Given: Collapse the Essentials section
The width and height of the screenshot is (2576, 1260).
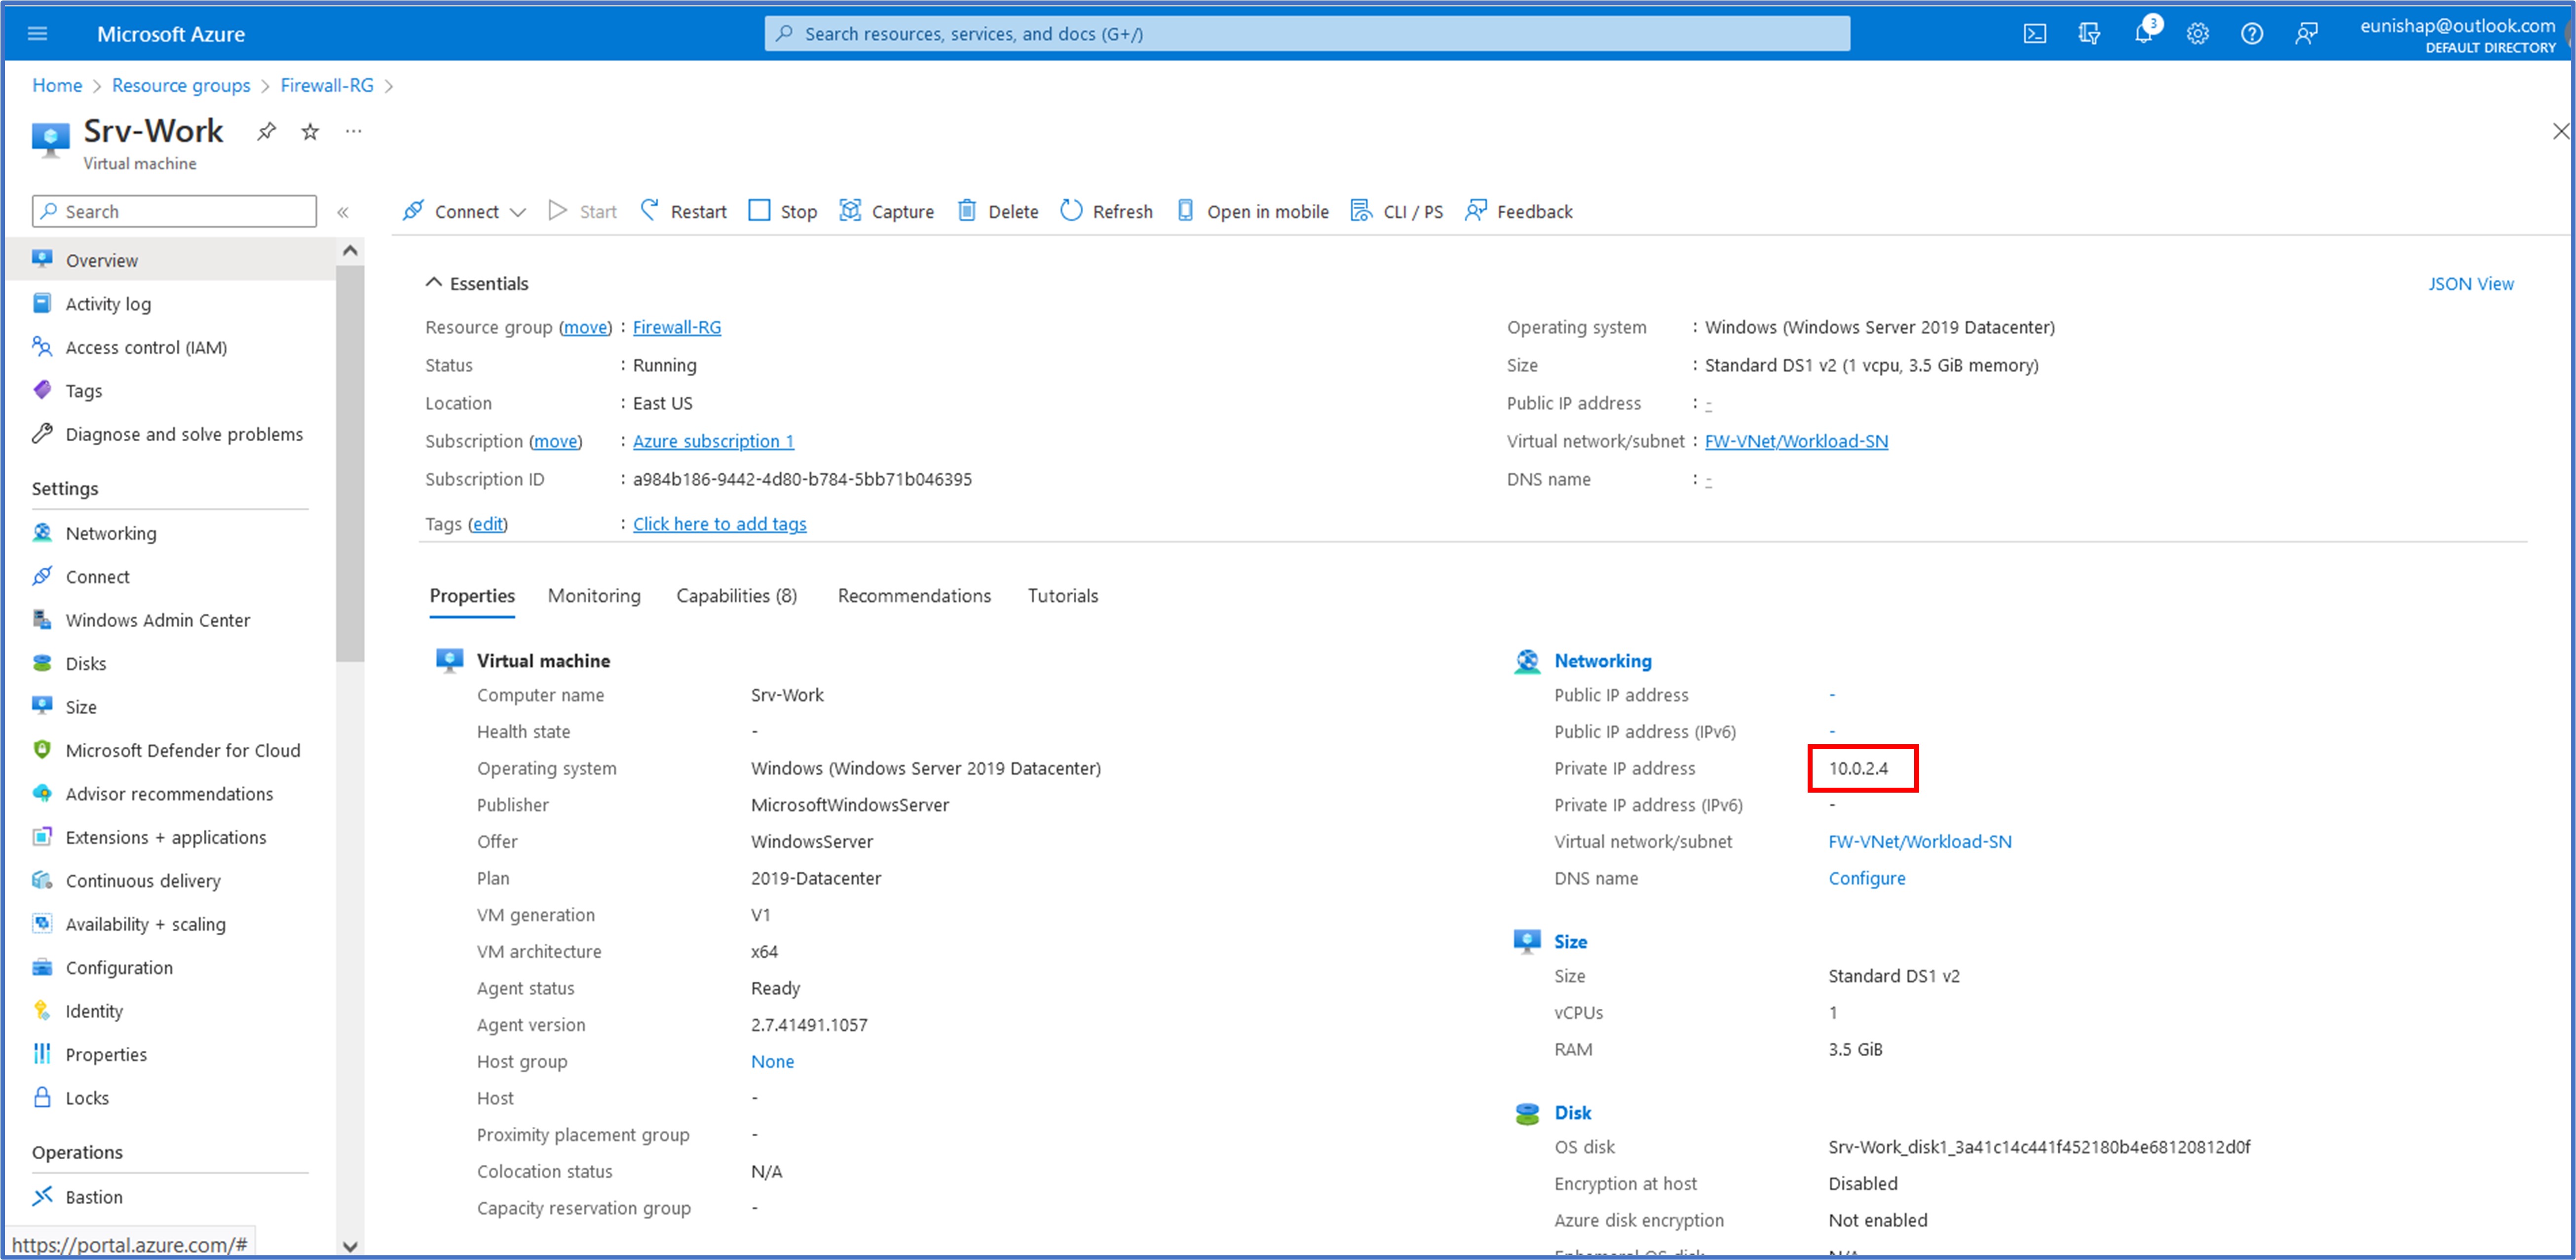Looking at the screenshot, I should coord(434,282).
